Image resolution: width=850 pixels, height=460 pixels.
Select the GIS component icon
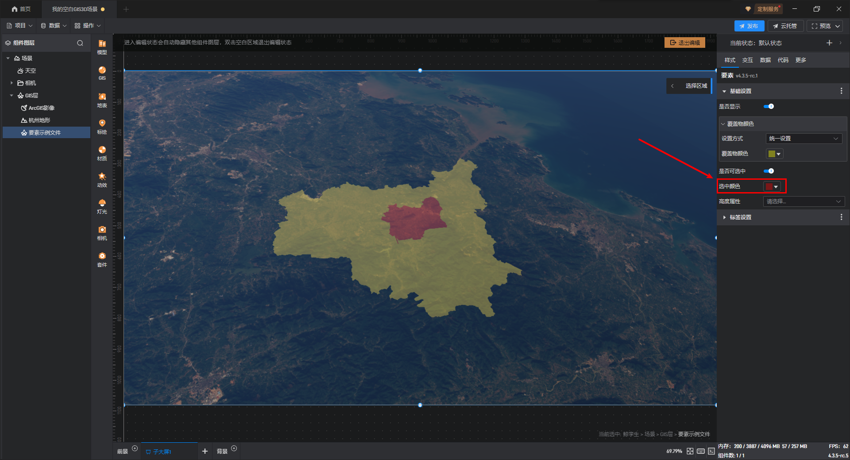(x=102, y=73)
